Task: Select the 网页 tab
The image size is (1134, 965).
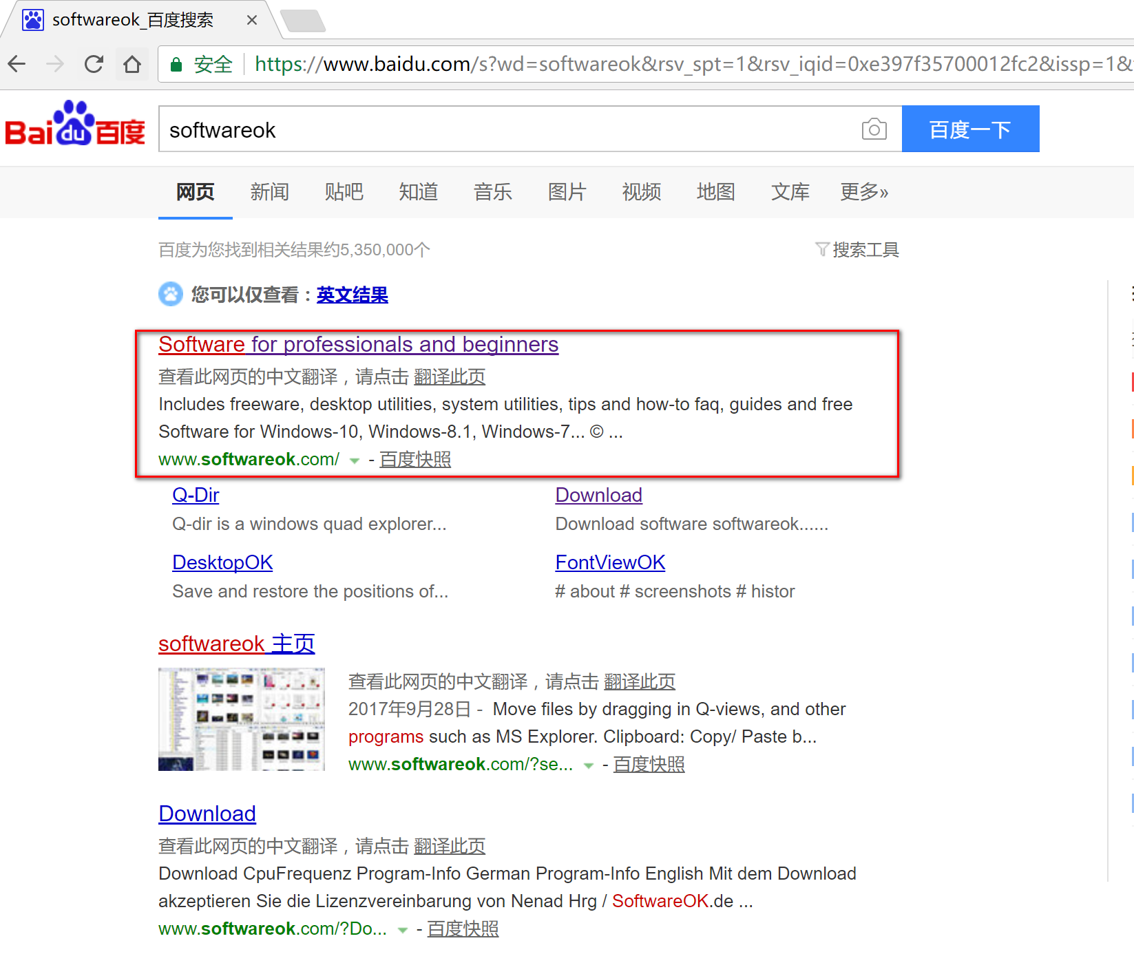Action: click(x=196, y=191)
